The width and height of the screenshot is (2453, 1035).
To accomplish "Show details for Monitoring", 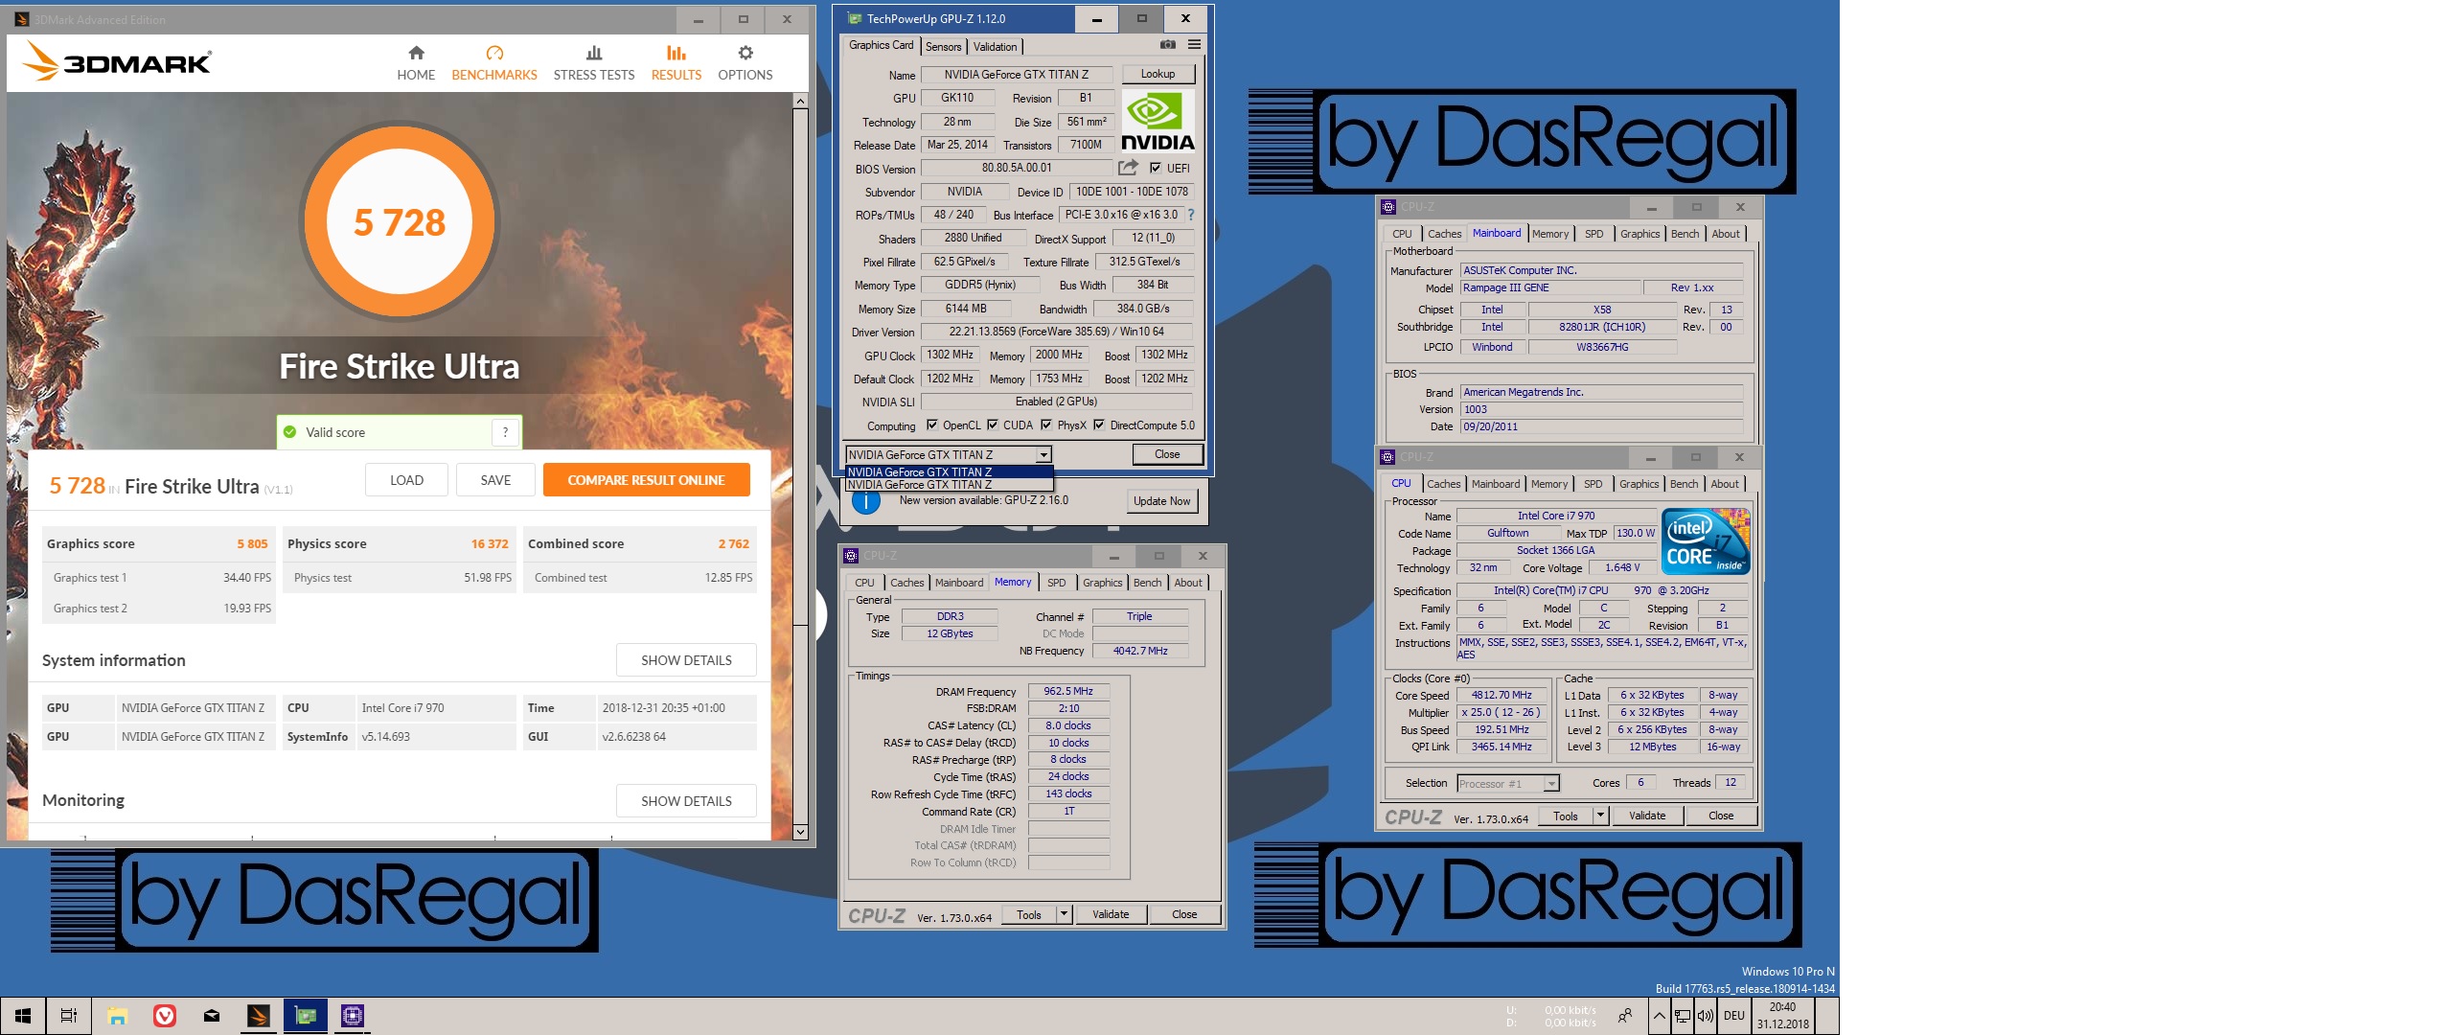I will [686, 801].
